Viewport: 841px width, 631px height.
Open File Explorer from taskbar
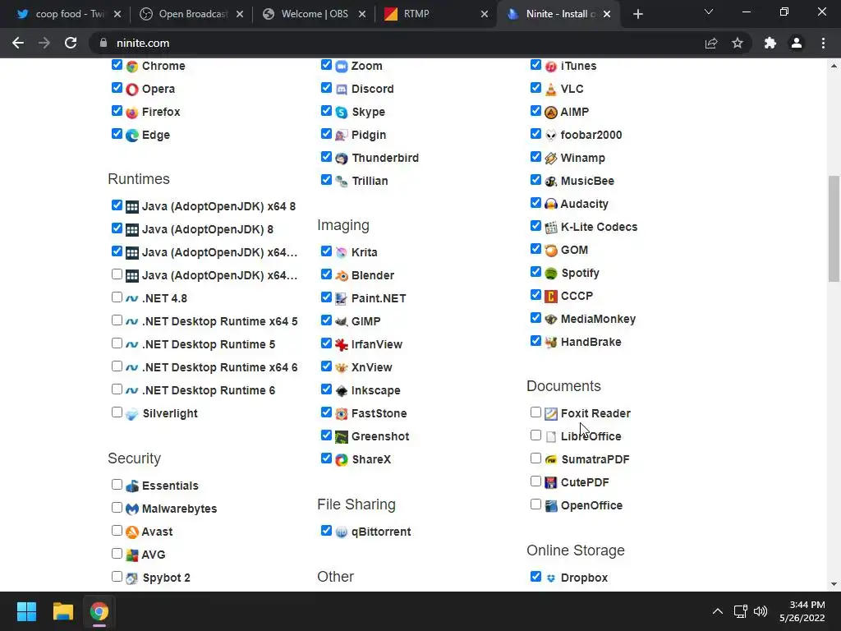[x=62, y=611]
